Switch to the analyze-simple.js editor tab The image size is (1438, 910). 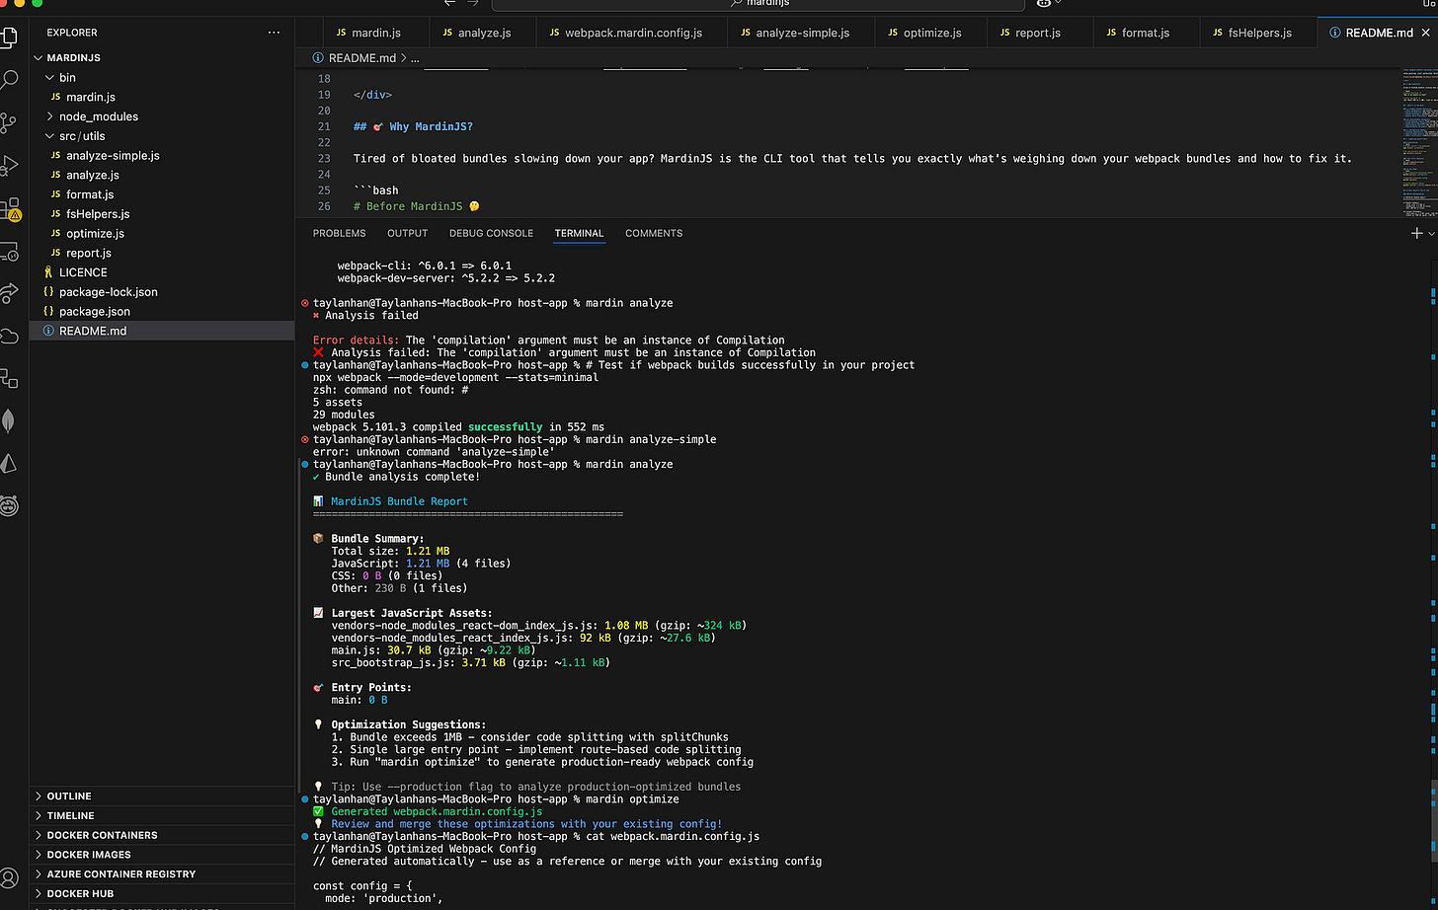[x=802, y=33]
